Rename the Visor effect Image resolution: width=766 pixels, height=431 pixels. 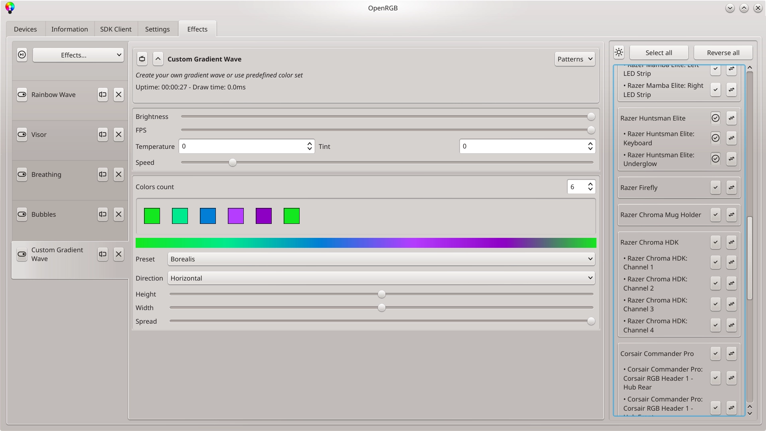tap(103, 134)
